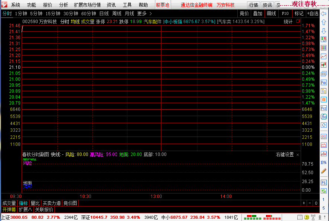Click the 画线 draw line button
Image resolution: width=329 pixels, height=221 pixels.
click(x=271, y=14)
